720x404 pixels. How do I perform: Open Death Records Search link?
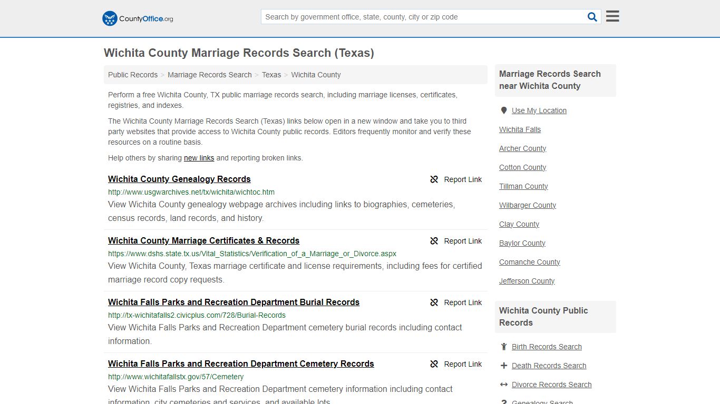(549, 366)
